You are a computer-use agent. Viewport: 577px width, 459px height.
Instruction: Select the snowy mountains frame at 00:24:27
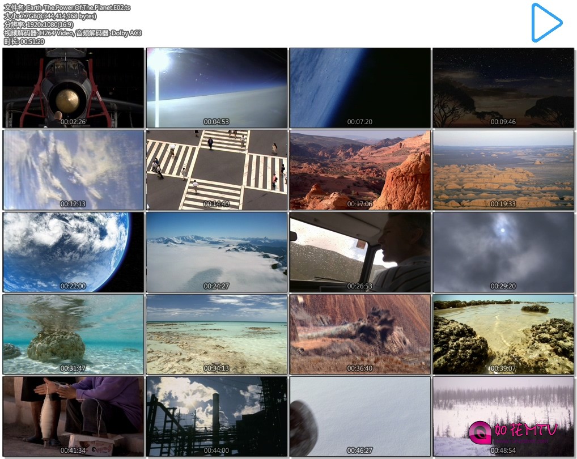point(217,252)
